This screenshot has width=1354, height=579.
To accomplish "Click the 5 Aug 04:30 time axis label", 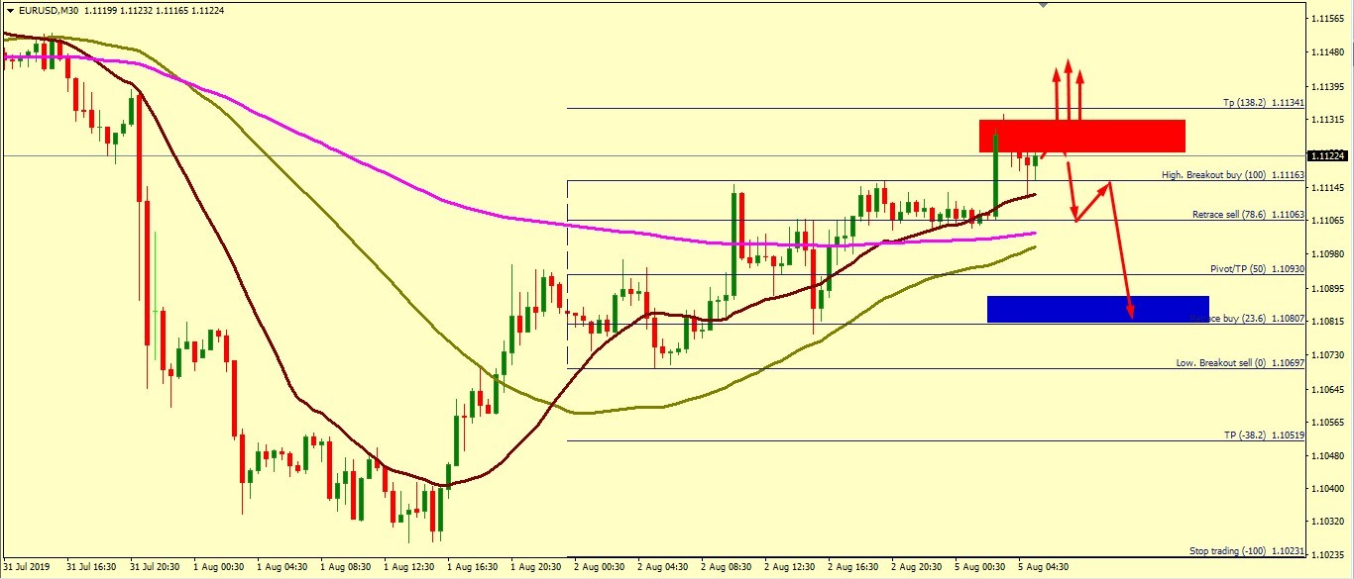I will (1045, 568).
